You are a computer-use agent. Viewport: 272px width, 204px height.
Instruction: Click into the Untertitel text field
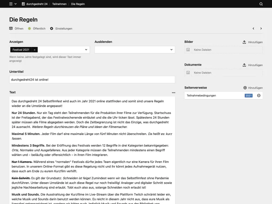92,79
